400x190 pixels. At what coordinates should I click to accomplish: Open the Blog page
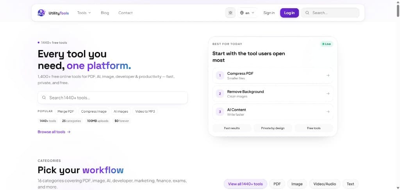[105, 13]
